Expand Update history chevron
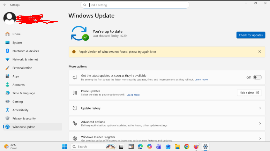270x151 pixels. pos(260,108)
